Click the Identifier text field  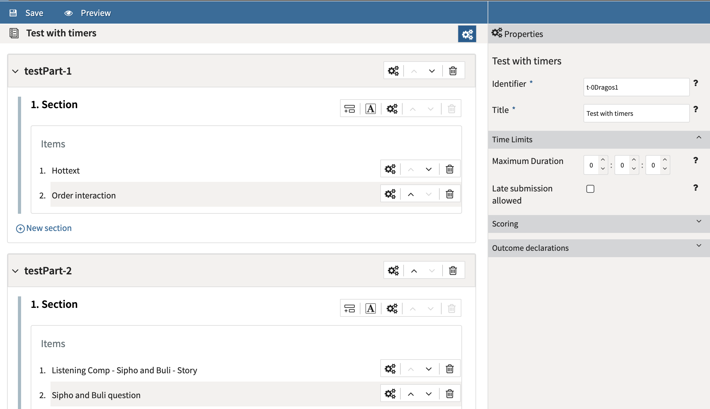coord(636,87)
